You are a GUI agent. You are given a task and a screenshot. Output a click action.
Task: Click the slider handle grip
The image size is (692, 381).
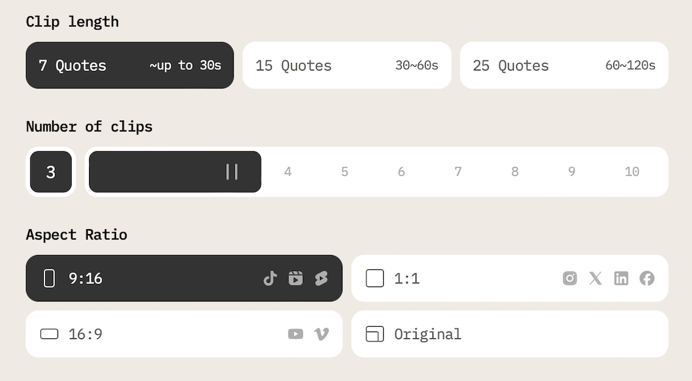click(232, 172)
